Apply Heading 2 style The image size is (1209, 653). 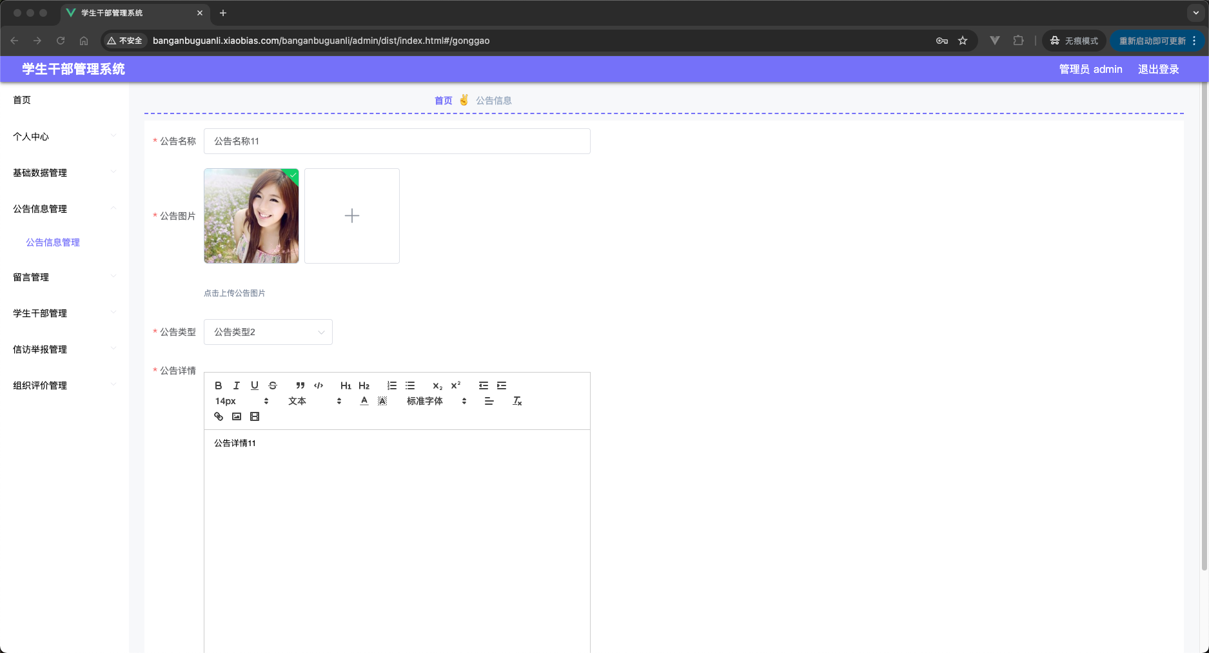tap(364, 385)
